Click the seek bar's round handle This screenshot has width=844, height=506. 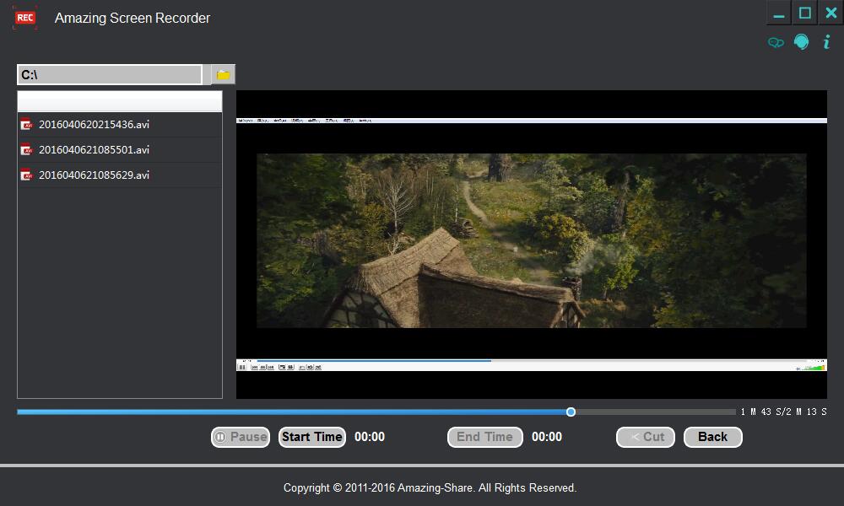point(571,412)
